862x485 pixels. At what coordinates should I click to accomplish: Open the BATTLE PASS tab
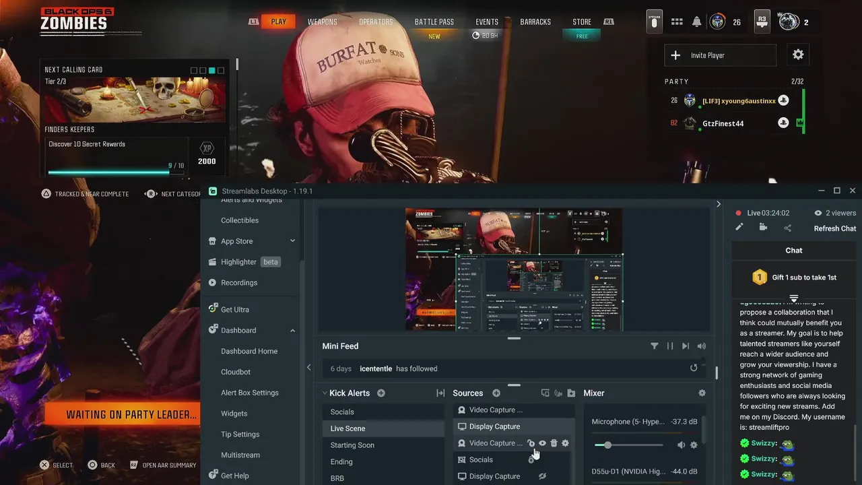click(x=434, y=22)
